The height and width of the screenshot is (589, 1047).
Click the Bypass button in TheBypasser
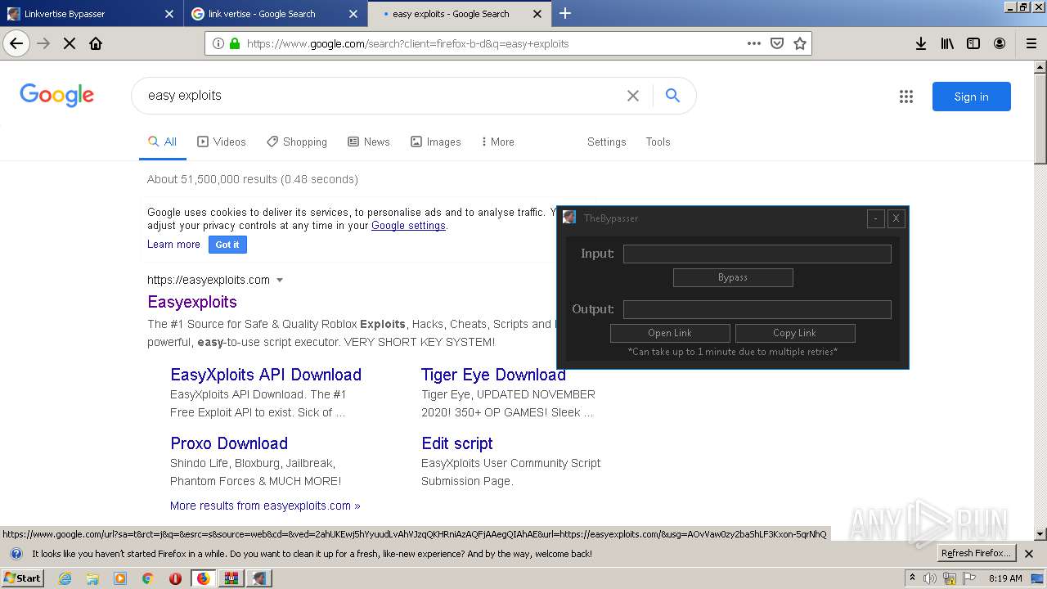(733, 277)
